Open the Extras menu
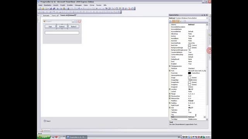248x139 pixels. 92,5
